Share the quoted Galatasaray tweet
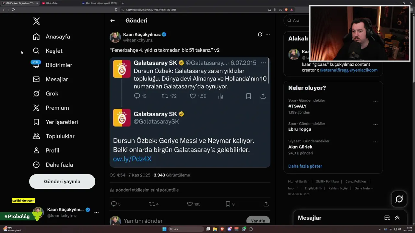415x233 pixels. tap(263, 96)
